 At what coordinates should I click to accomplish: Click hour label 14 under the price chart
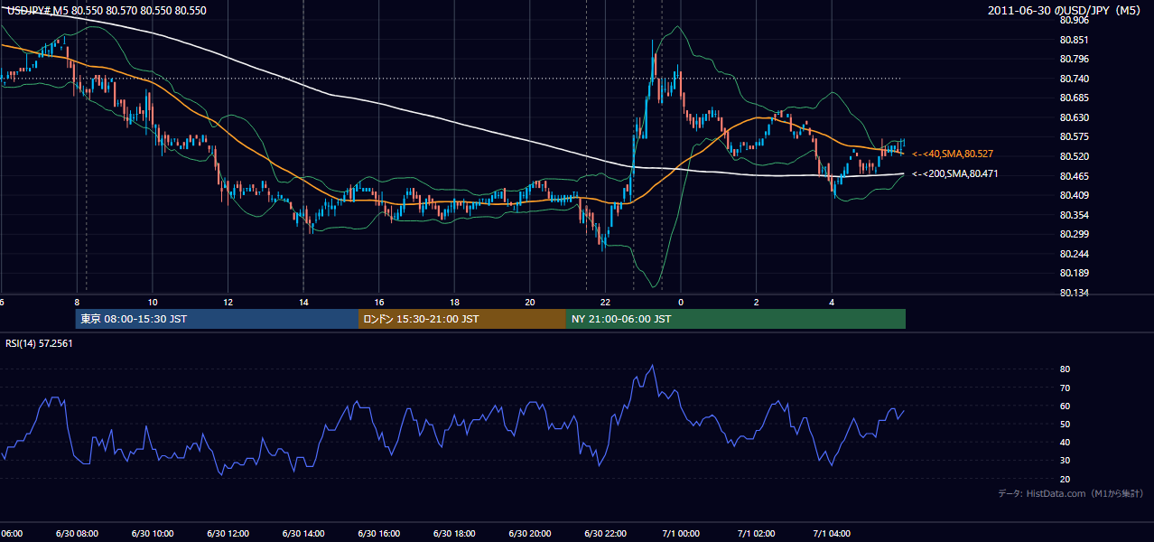[303, 303]
